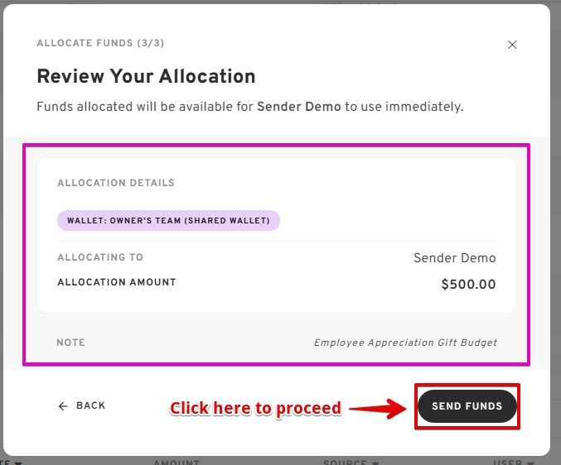561x465 pixels.
Task: Click the $500.00 allocation amount
Action: (x=468, y=285)
